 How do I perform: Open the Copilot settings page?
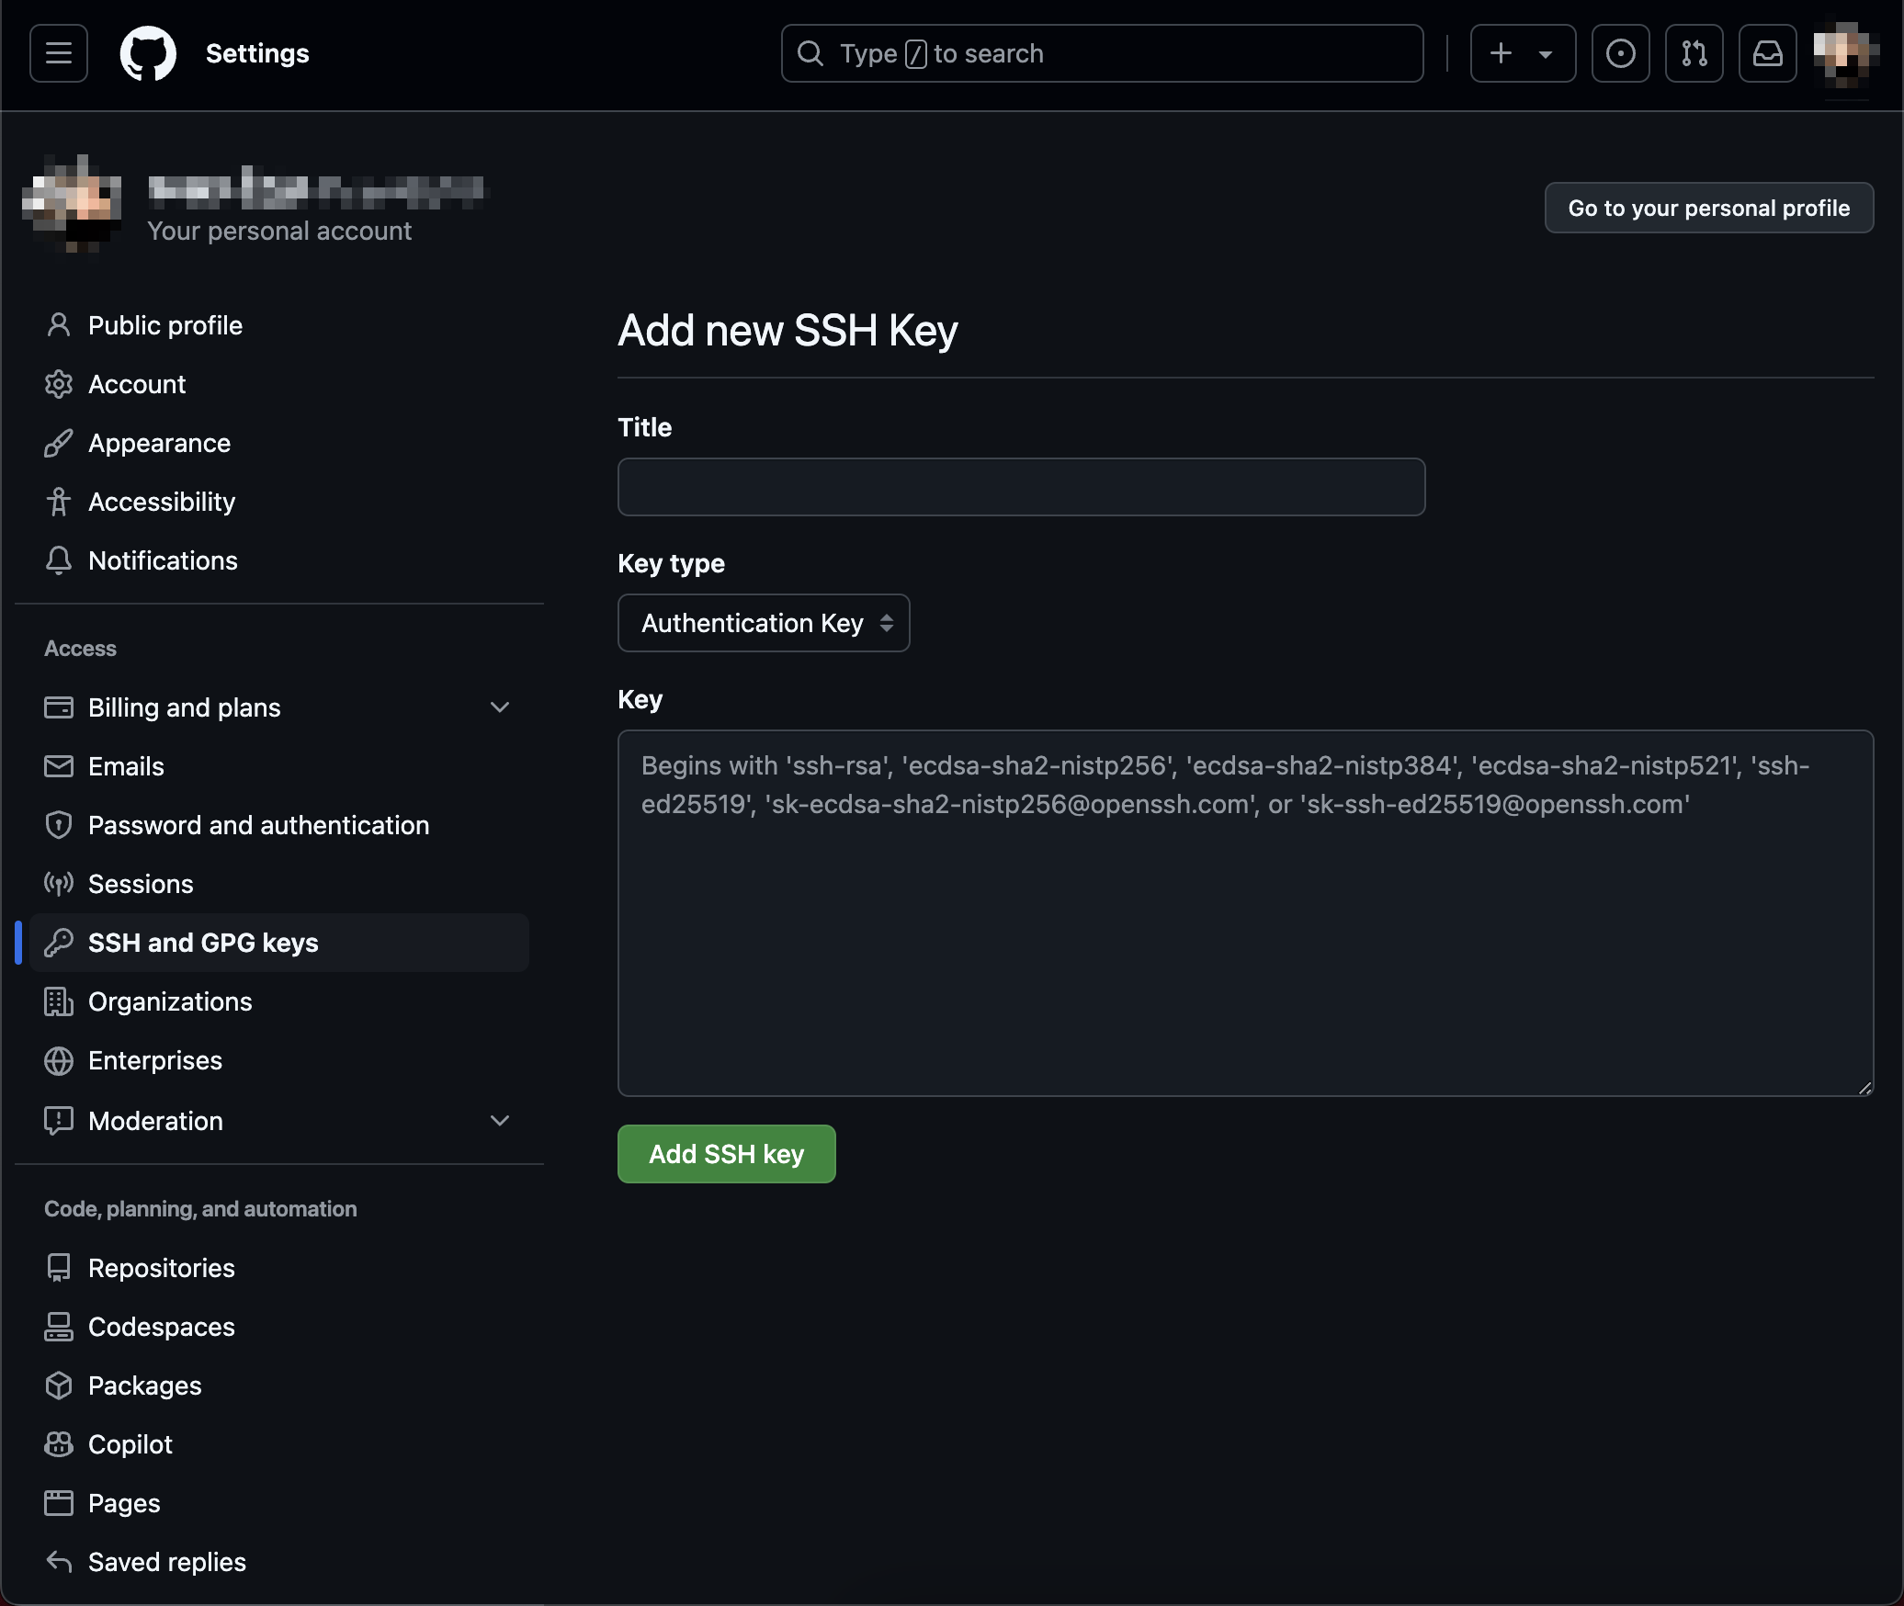pos(130,1444)
